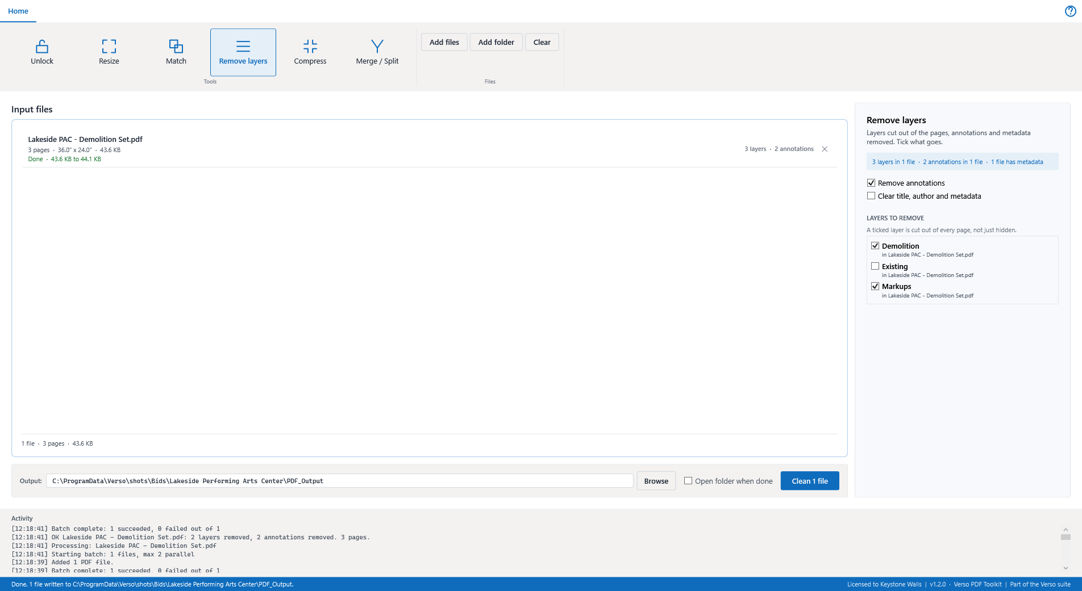
Task: Click the log line '2 layers removed, 2 annotations removed'
Action: click(x=190, y=537)
